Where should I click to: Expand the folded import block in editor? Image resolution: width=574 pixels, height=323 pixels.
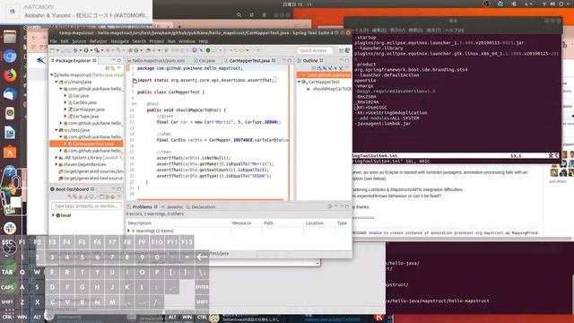click(x=135, y=80)
